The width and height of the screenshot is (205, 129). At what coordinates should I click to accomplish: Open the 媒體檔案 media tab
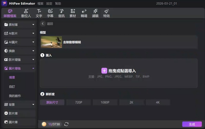[10, 13]
